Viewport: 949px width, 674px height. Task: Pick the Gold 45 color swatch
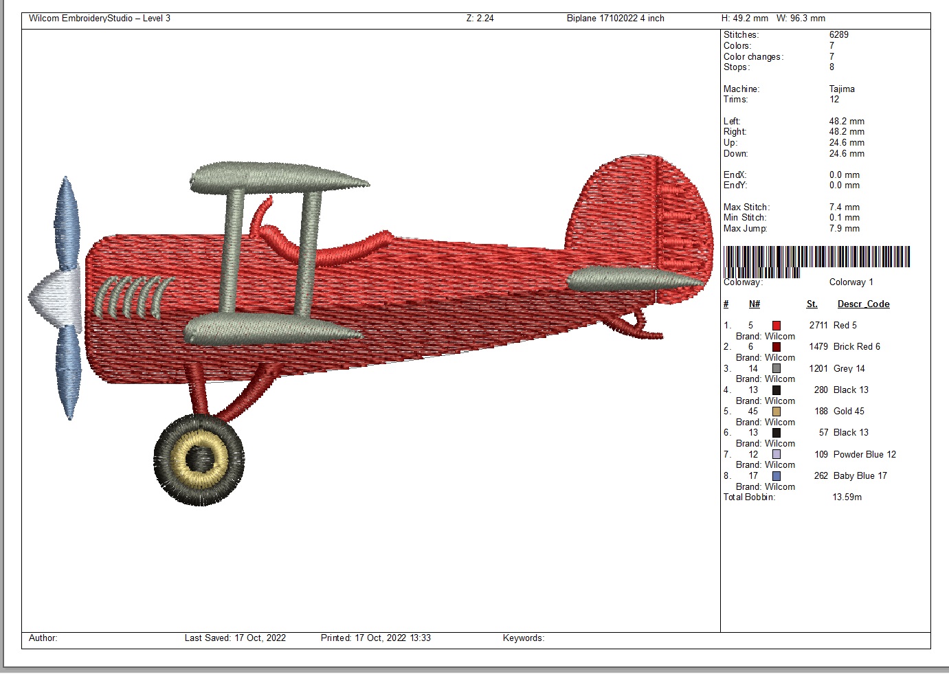(x=776, y=412)
